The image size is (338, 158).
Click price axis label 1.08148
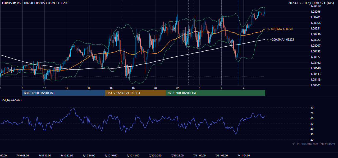pos(316,68)
